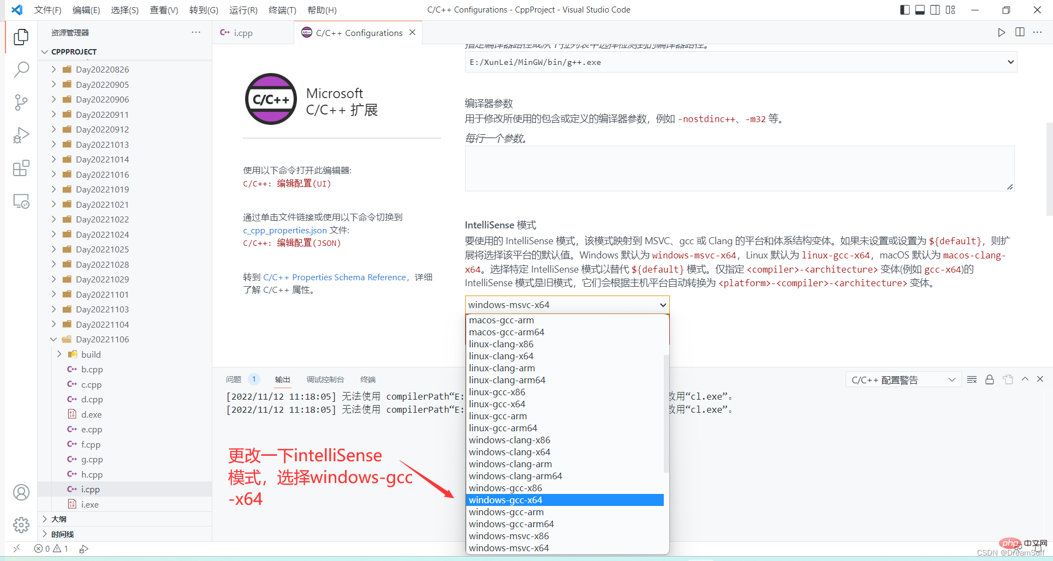The width and height of the screenshot is (1053, 561).
Task: Open Customize Layout icon in title bar
Action: [x=950, y=10]
